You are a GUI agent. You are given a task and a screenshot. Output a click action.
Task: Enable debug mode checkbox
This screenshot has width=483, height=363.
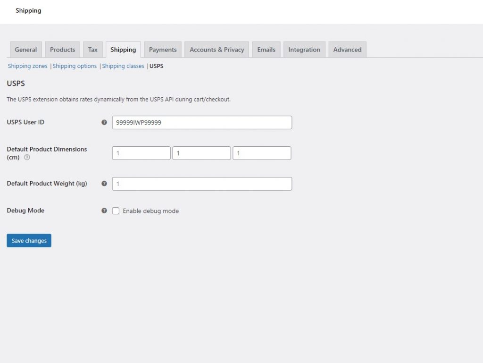tap(116, 211)
